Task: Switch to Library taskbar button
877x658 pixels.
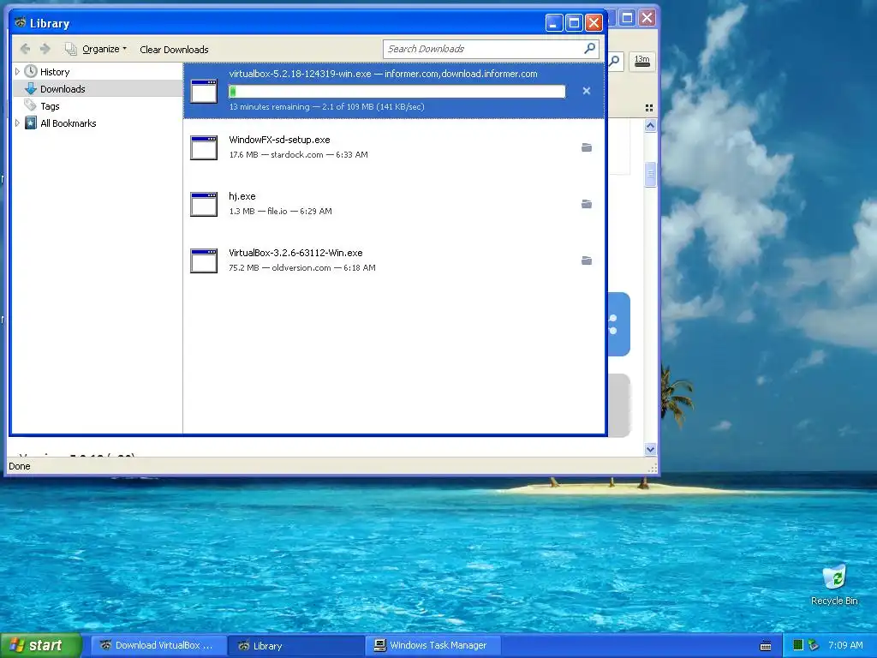Action: click(296, 645)
